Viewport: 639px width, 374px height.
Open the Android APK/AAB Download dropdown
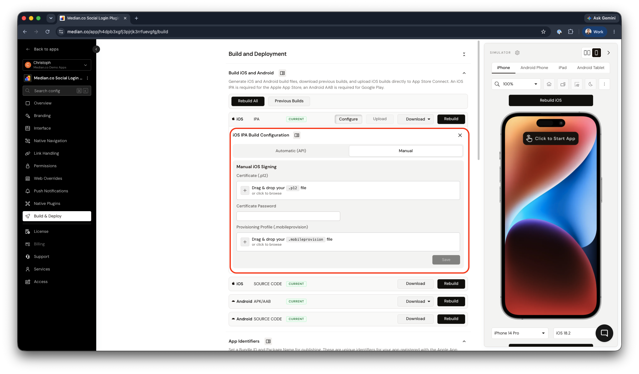pyautogui.click(x=415, y=302)
